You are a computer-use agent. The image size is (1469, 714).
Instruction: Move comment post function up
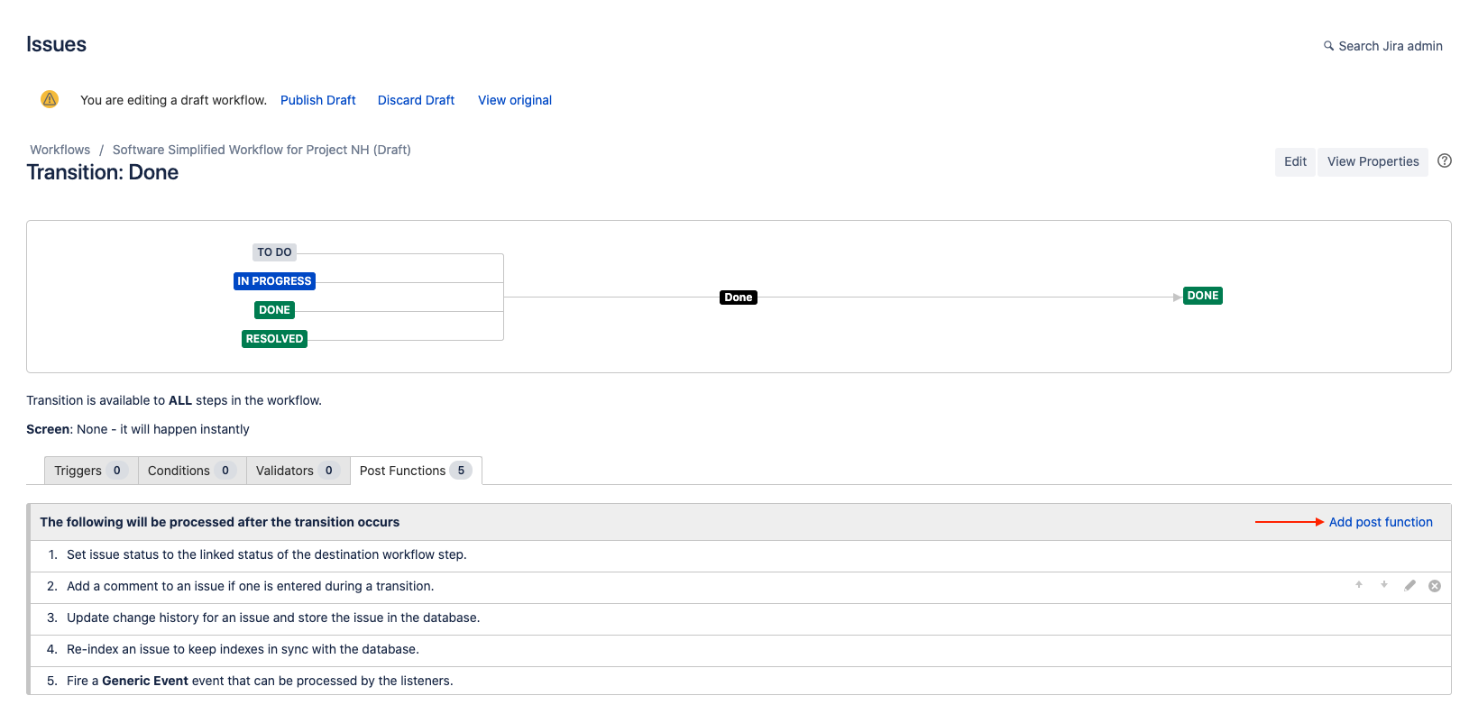[1359, 585]
